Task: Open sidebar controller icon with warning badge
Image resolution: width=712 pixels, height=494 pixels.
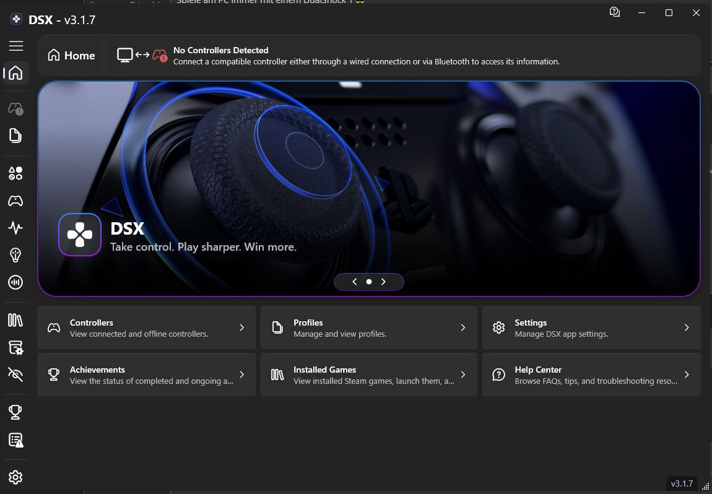Action: coord(16,108)
